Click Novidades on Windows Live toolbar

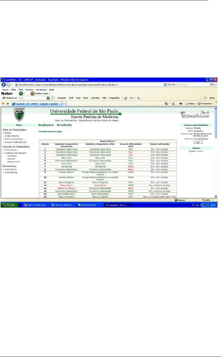click(x=62, y=98)
